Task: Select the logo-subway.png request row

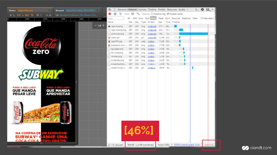Action: (161, 30)
